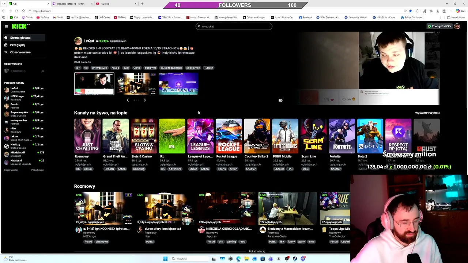Open Hiratoshi in recommended channels
The image size is (468, 263).
coord(24,162)
